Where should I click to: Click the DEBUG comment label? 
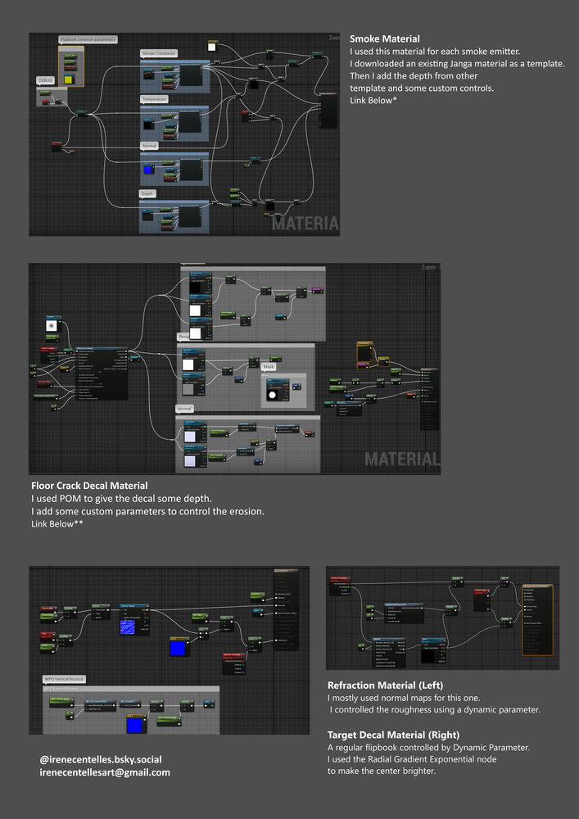pyautogui.click(x=45, y=81)
